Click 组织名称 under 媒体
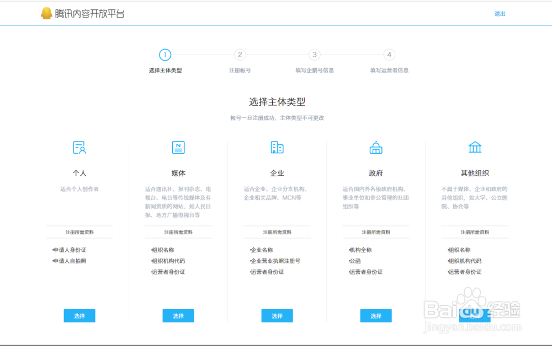 point(163,250)
